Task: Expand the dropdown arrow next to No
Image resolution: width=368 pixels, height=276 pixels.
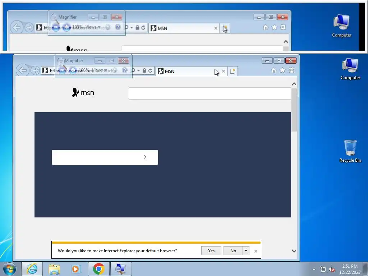Action: point(246,250)
